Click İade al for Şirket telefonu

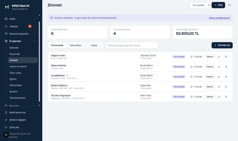coord(210,87)
